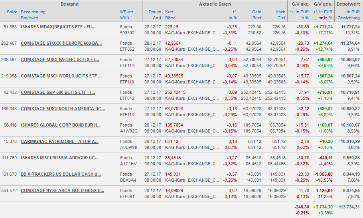Sort by '+/- in EUR' under G/V ges.
Viewport: 363px width, 218px height.
(323, 12)
